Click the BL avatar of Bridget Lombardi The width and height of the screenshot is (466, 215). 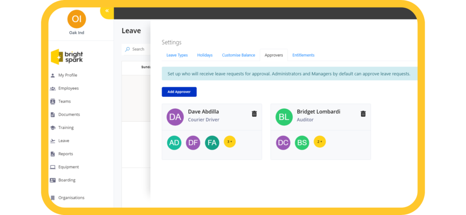pyautogui.click(x=284, y=117)
